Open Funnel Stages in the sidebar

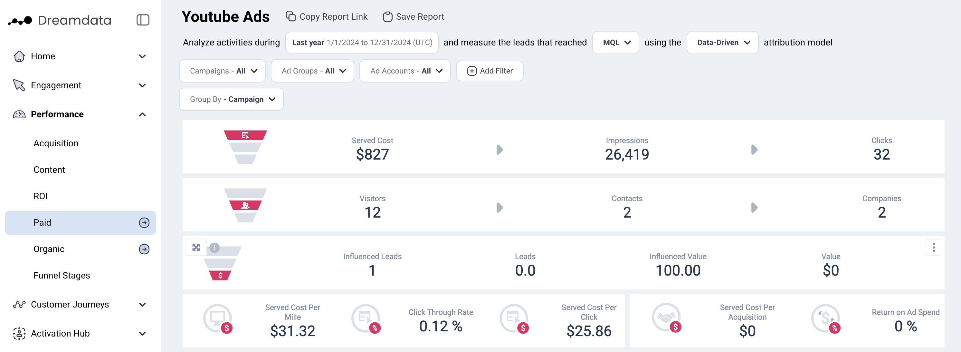click(62, 276)
